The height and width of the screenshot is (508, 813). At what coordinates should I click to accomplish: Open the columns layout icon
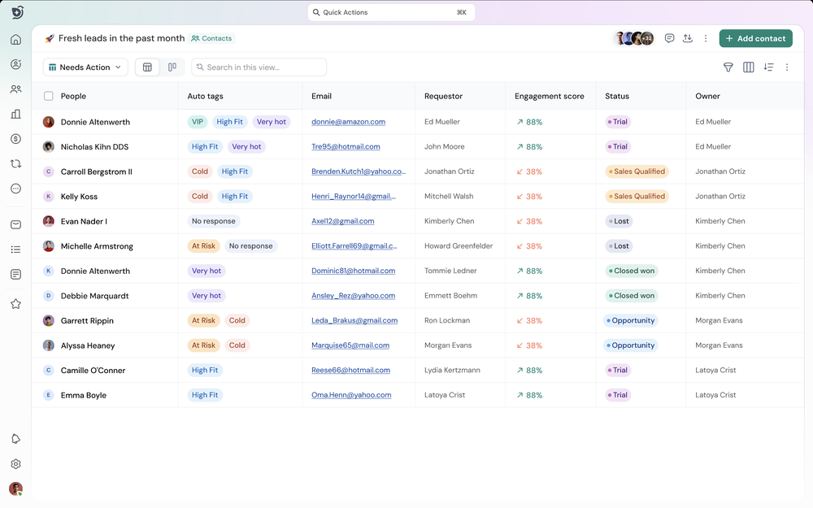coord(748,67)
